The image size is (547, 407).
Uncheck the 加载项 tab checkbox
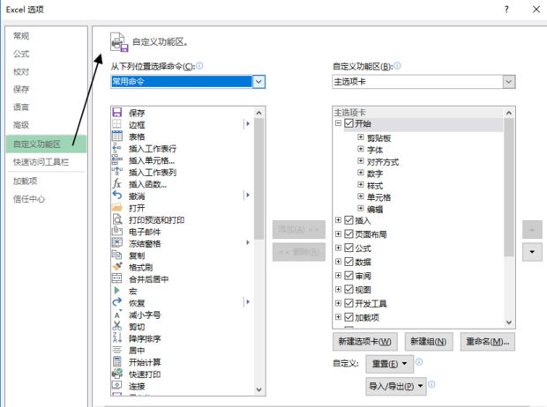pos(348,317)
